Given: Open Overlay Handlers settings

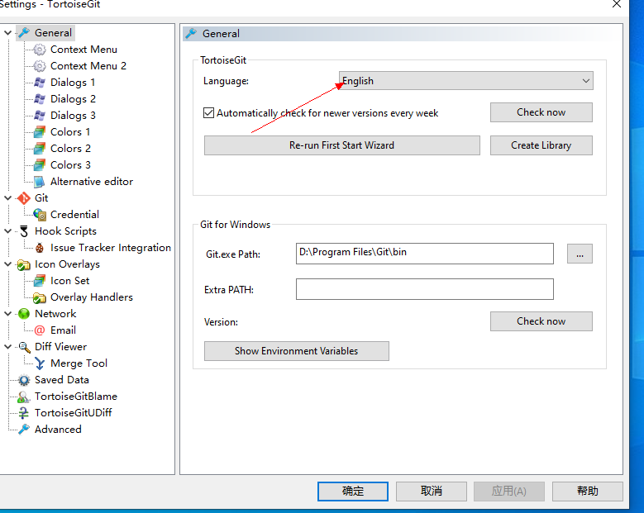Looking at the screenshot, I should coord(92,297).
